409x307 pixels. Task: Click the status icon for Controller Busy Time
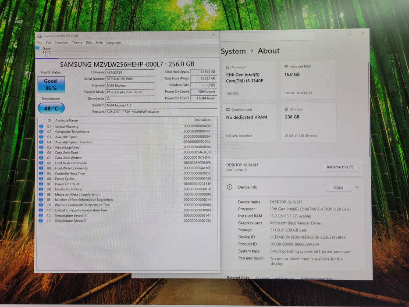41,173
